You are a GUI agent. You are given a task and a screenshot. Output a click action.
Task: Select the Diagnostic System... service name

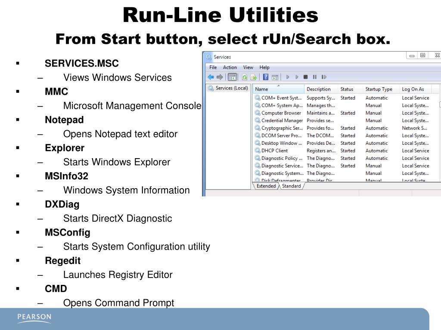tap(283, 174)
